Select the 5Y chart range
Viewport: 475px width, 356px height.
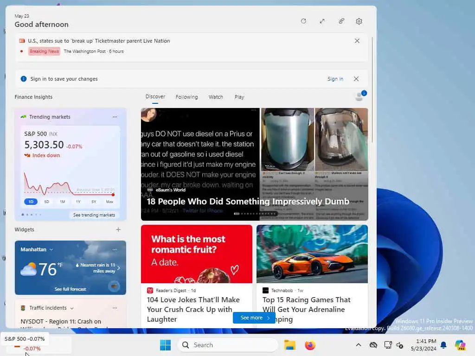tap(94, 202)
